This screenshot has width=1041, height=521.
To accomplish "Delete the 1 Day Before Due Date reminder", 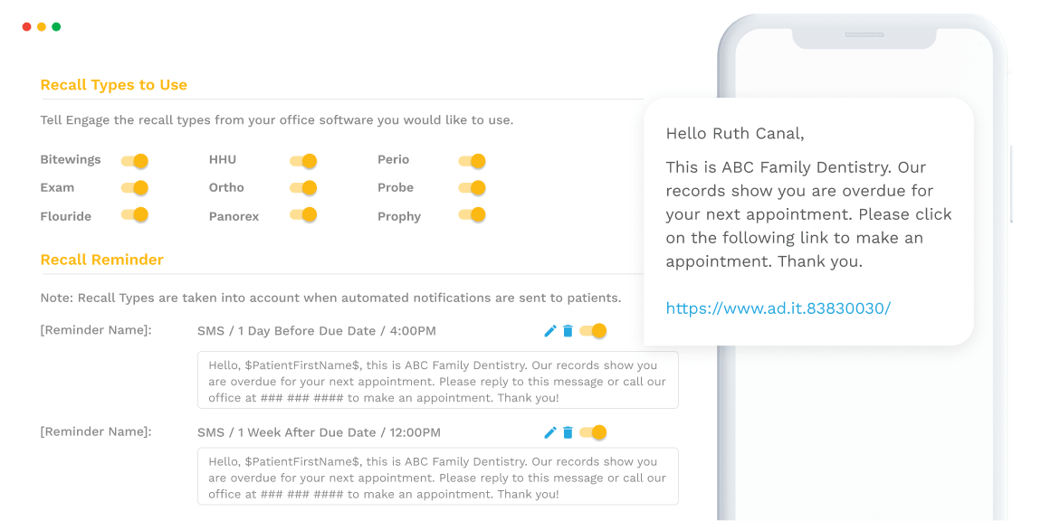I will 568,331.
